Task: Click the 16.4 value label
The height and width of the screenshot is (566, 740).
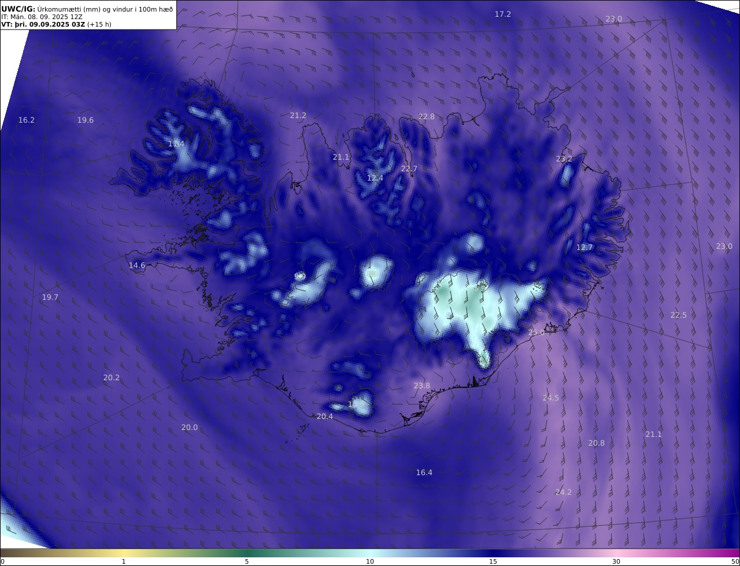Action: (x=424, y=472)
